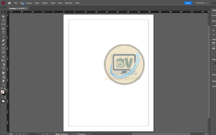Open the zoom level dropdown arrow
Image resolution: width=216 pixels, height=135 pixels.
tap(17, 134)
